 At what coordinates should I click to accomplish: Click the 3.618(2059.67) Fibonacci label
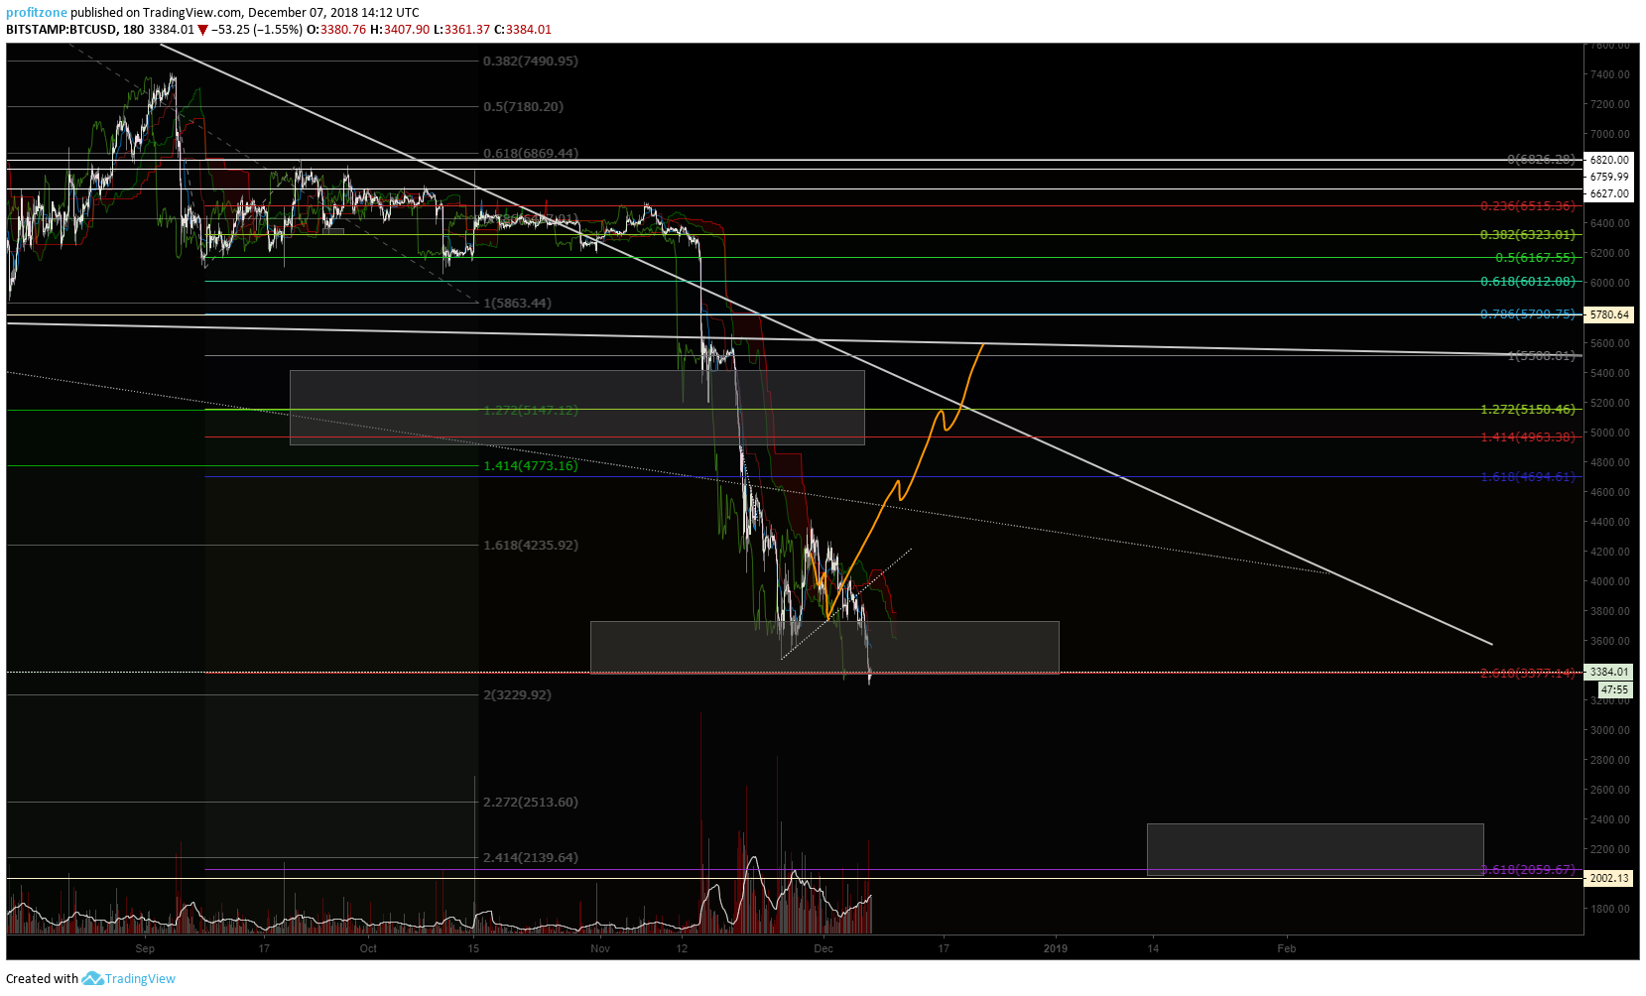click(1528, 870)
